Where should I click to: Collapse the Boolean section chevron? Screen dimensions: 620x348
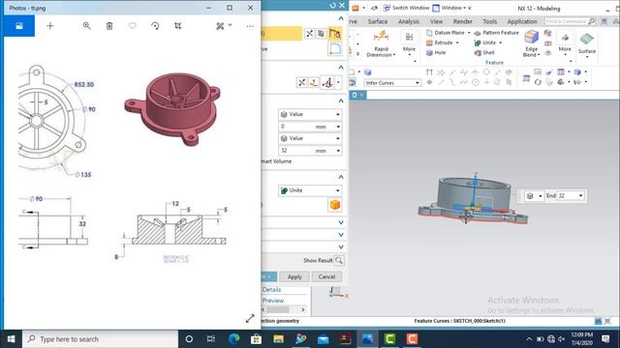coord(341,177)
